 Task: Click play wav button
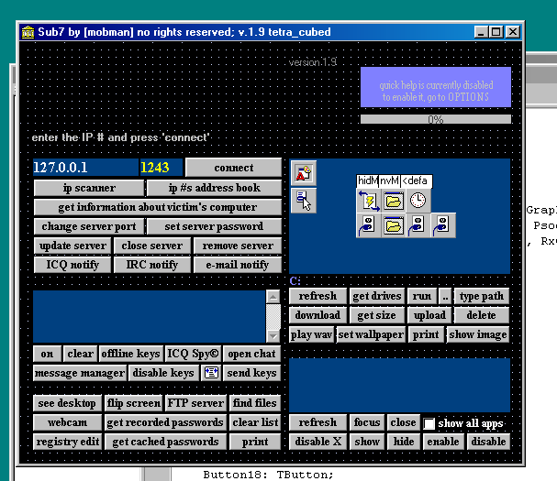[x=312, y=334]
